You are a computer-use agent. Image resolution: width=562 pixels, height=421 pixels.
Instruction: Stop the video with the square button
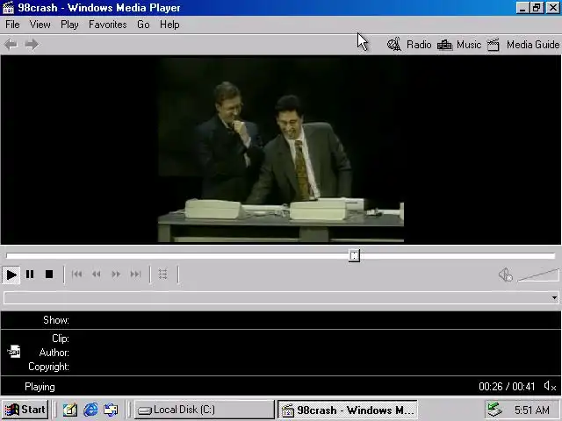coord(49,275)
